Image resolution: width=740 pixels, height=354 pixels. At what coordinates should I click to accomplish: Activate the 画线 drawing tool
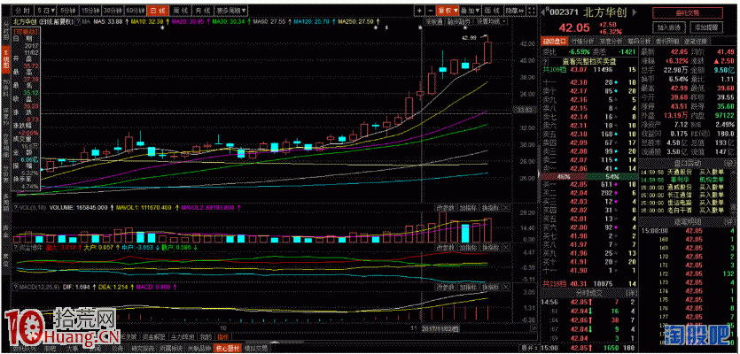coord(491,11)
